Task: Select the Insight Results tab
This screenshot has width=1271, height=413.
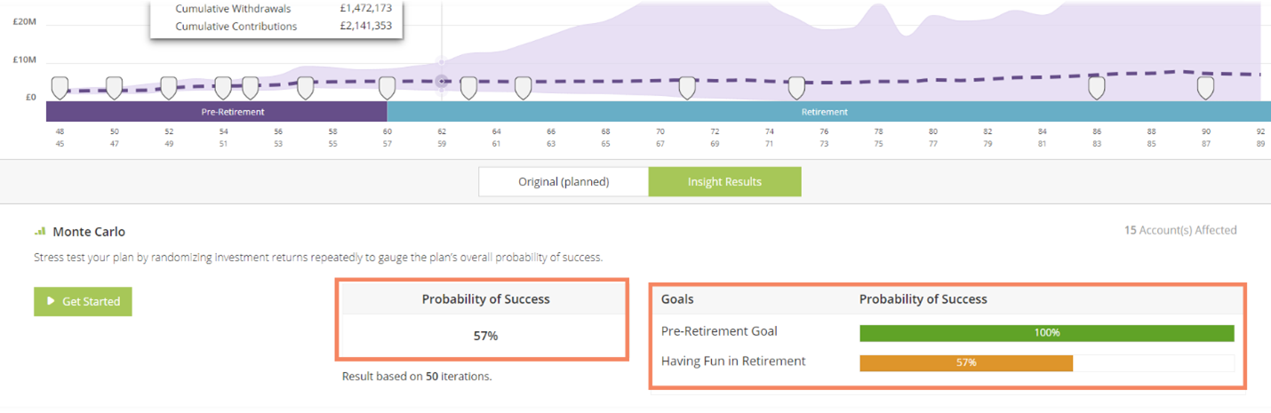Action: pos(724,181)
